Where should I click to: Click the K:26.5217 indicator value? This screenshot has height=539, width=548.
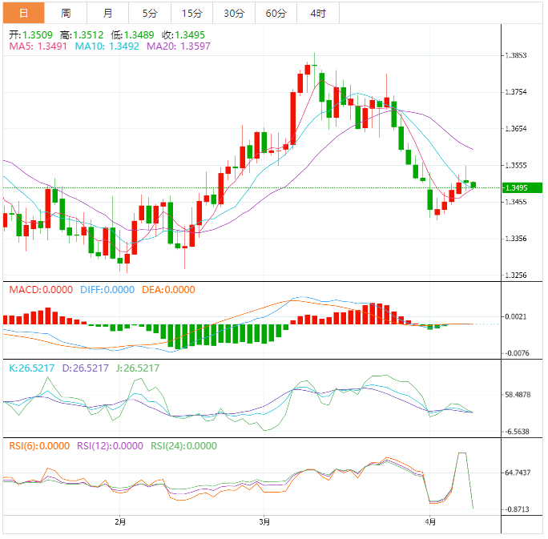(32, 368)
